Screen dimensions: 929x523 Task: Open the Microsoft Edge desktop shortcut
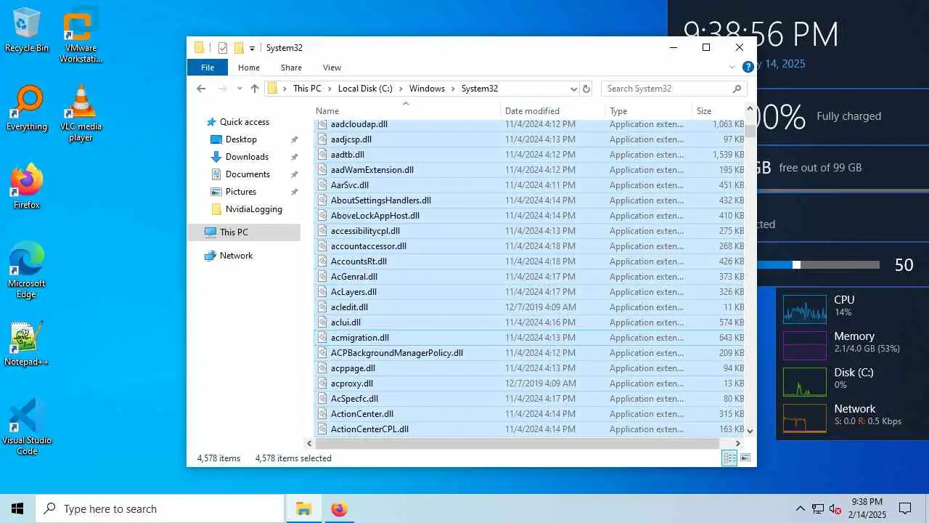click(x=27, y=271)
